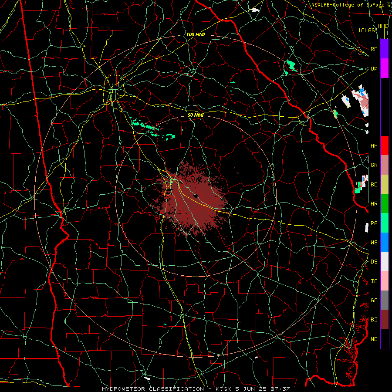Click the DS white legend swatch
Image resolution: width=392 pixels, height=392 pixels.
pyautogui.click(x=385, y=261)
